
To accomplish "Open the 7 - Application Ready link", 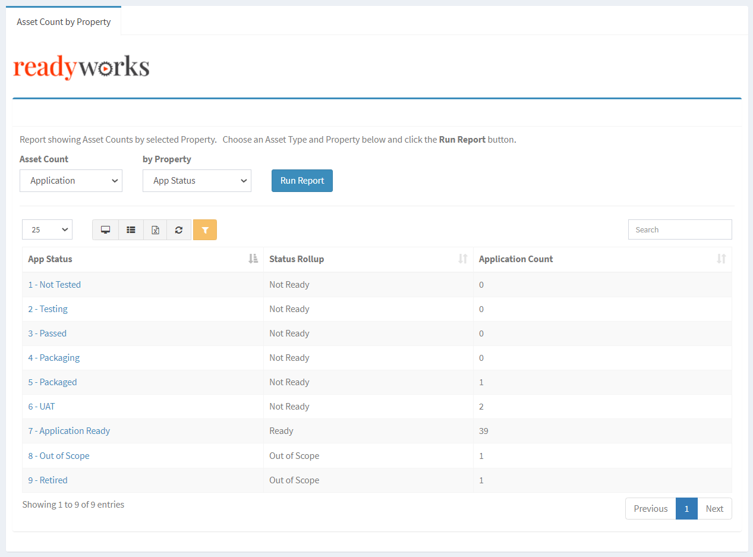I will click(x=69, y=430).
